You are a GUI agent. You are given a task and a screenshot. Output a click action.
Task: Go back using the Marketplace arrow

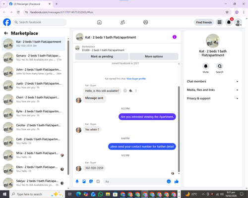tap(6, 33)
